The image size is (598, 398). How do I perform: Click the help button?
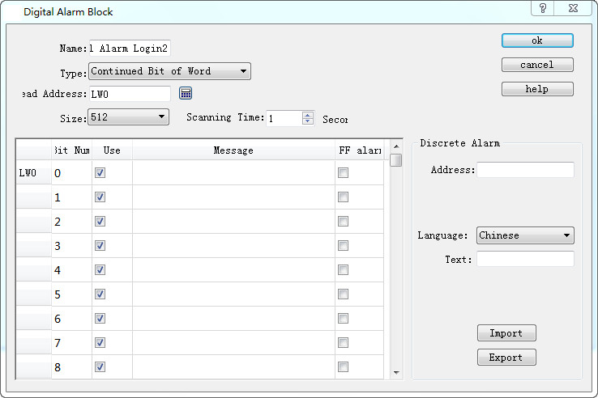(537, 89)
